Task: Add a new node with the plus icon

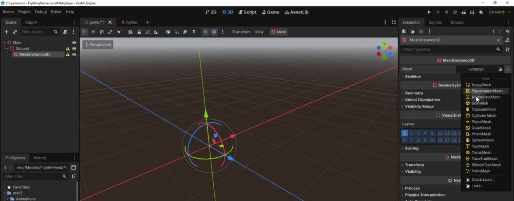Action: [6, 32]
